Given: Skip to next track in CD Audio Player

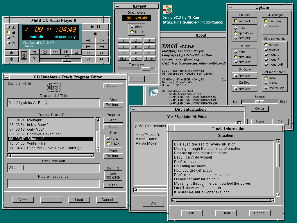Looking at the screenshot, I should (x=102, y=46).
